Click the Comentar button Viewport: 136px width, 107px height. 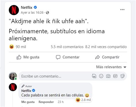point(68,57)
